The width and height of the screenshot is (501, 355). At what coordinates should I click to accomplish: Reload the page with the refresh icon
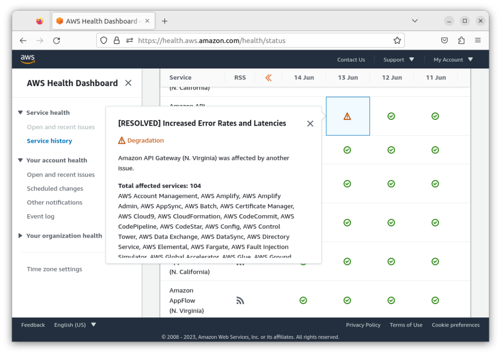coord(56,41)
